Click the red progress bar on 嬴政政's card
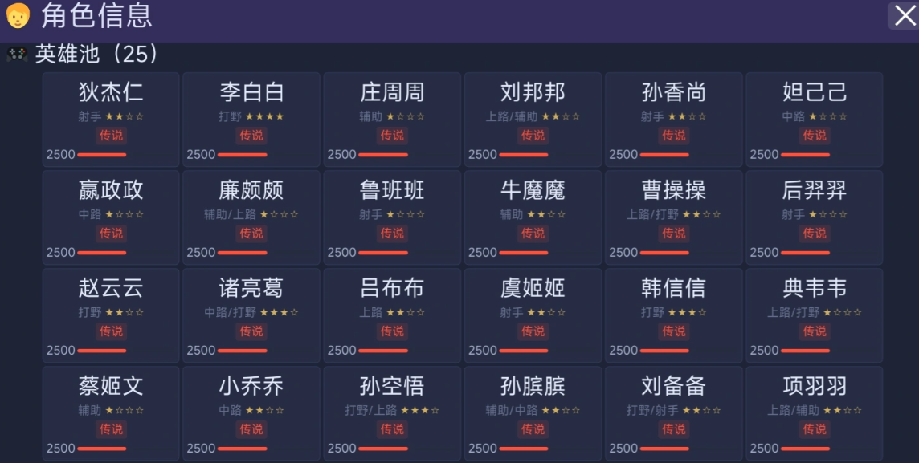The width and height of the screenshot is (919, 463). coord(101,252)
